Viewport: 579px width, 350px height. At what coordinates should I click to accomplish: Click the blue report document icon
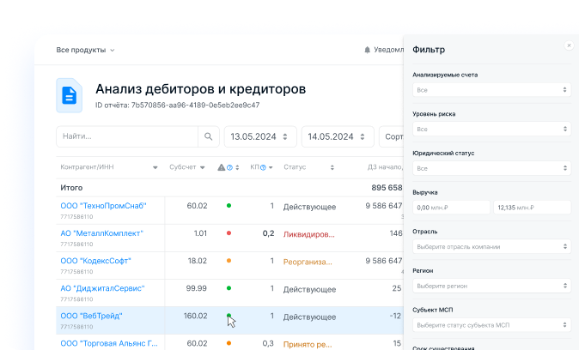click(70, 95)
